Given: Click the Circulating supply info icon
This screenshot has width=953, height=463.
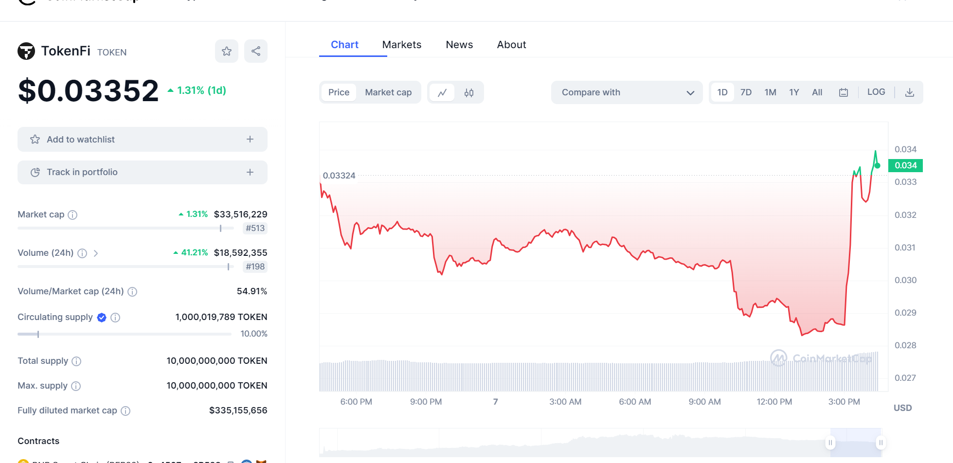Looking at the screenshot, I should pyautogui.click(x=115, y=318).
